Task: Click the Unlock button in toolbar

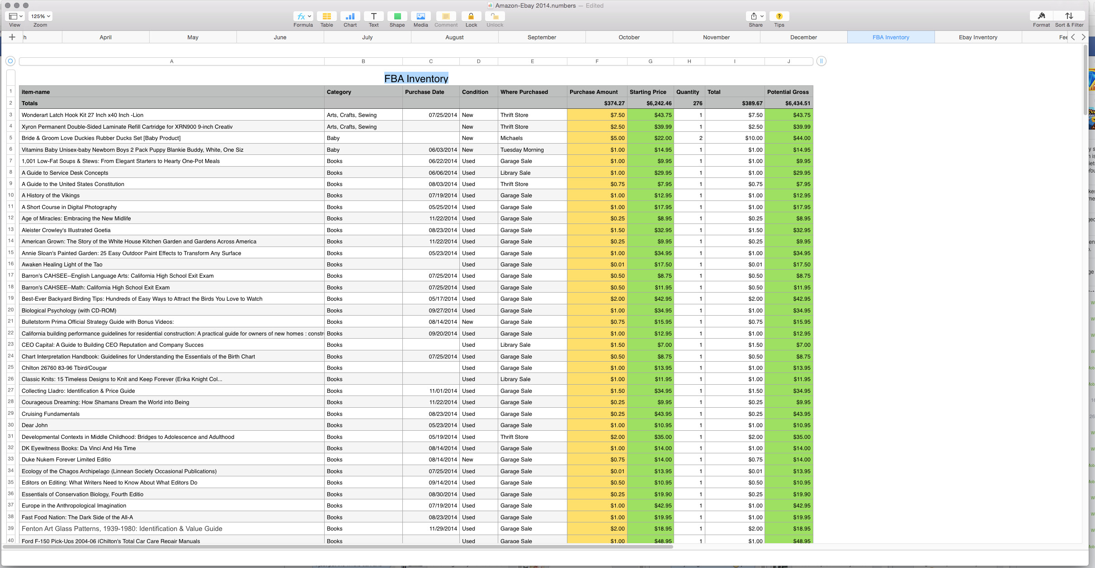Action: pyautogui.click(x=494, y=16)
